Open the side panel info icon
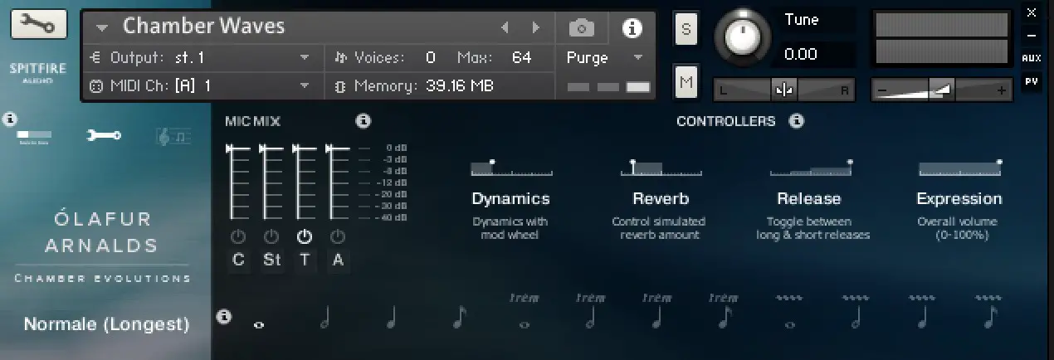Image resolution: width=1054 pixels, height=360 pixels. [x=10, y=119]
